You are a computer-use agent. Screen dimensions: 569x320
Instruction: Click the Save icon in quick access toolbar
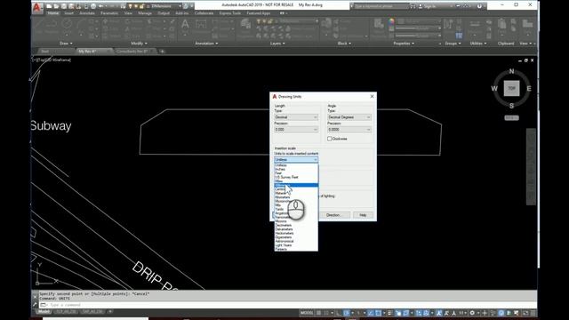(x=64, y=6)
